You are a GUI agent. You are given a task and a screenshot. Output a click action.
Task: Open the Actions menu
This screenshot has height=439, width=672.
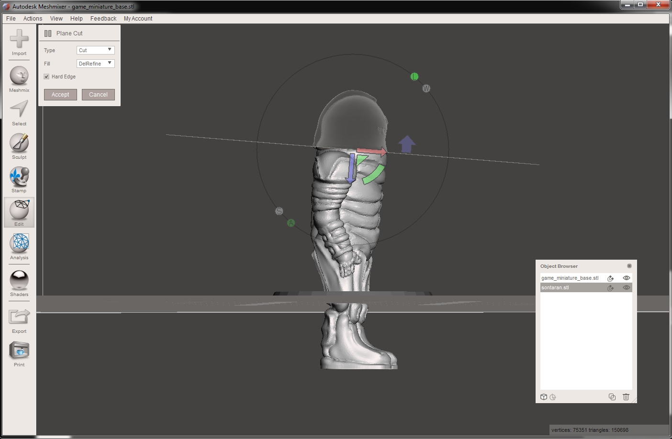tap(33, 19)
